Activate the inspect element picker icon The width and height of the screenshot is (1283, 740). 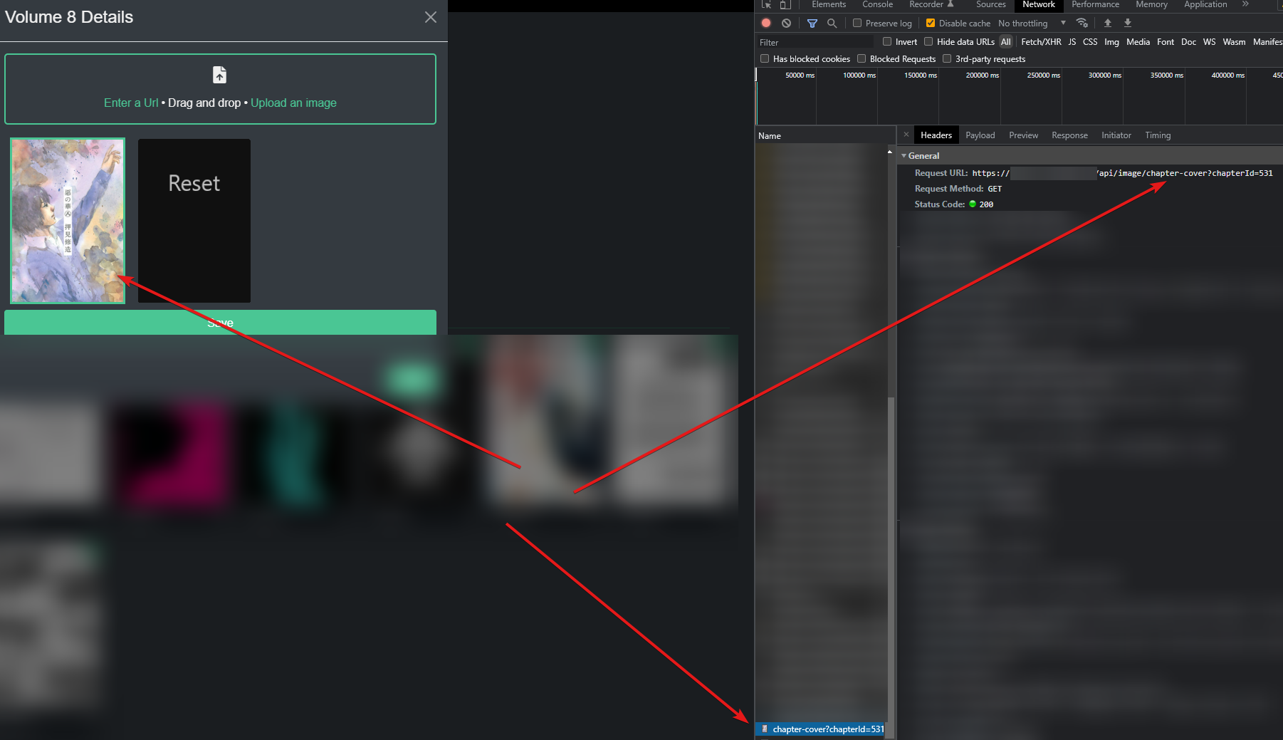pos(766,4)
